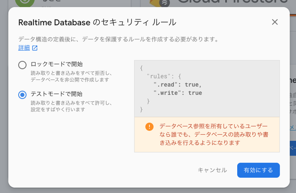The image size is (296, 193).
Task: Click the テストモードで開始 label text
Action: coord(57,94)
